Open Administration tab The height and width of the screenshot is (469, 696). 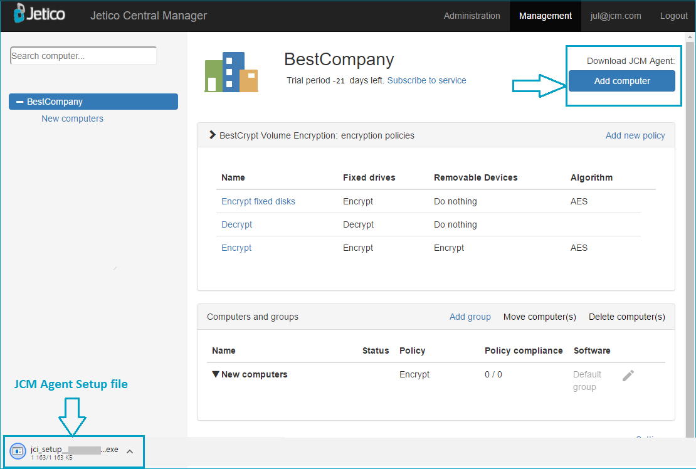point(472,16)
